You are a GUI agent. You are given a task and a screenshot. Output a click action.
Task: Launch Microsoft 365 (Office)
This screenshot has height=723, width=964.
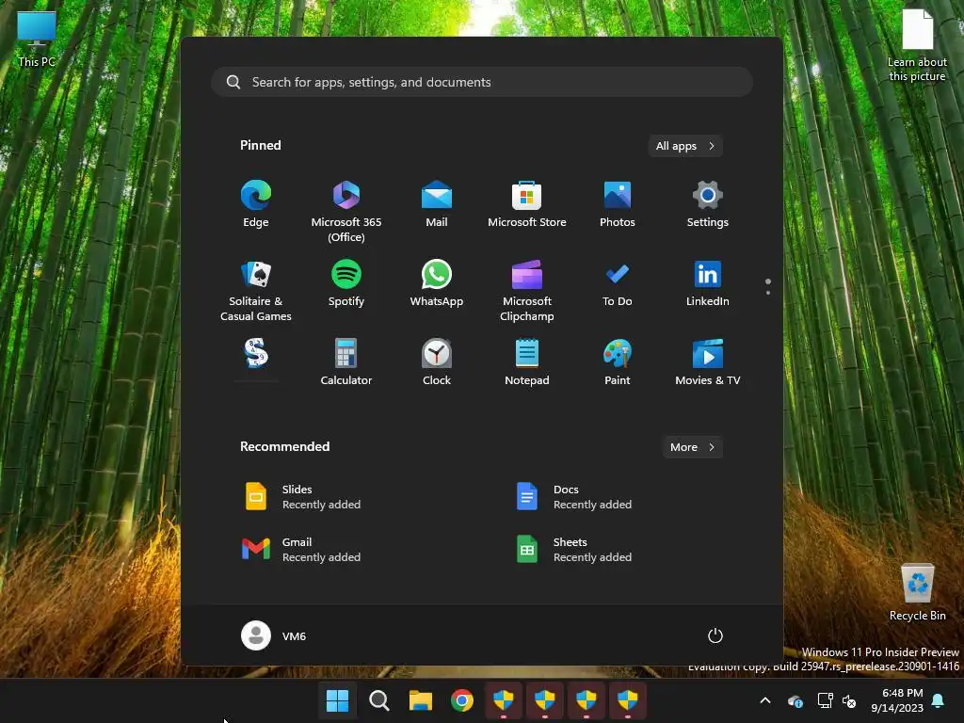click(x=346, y=212)
